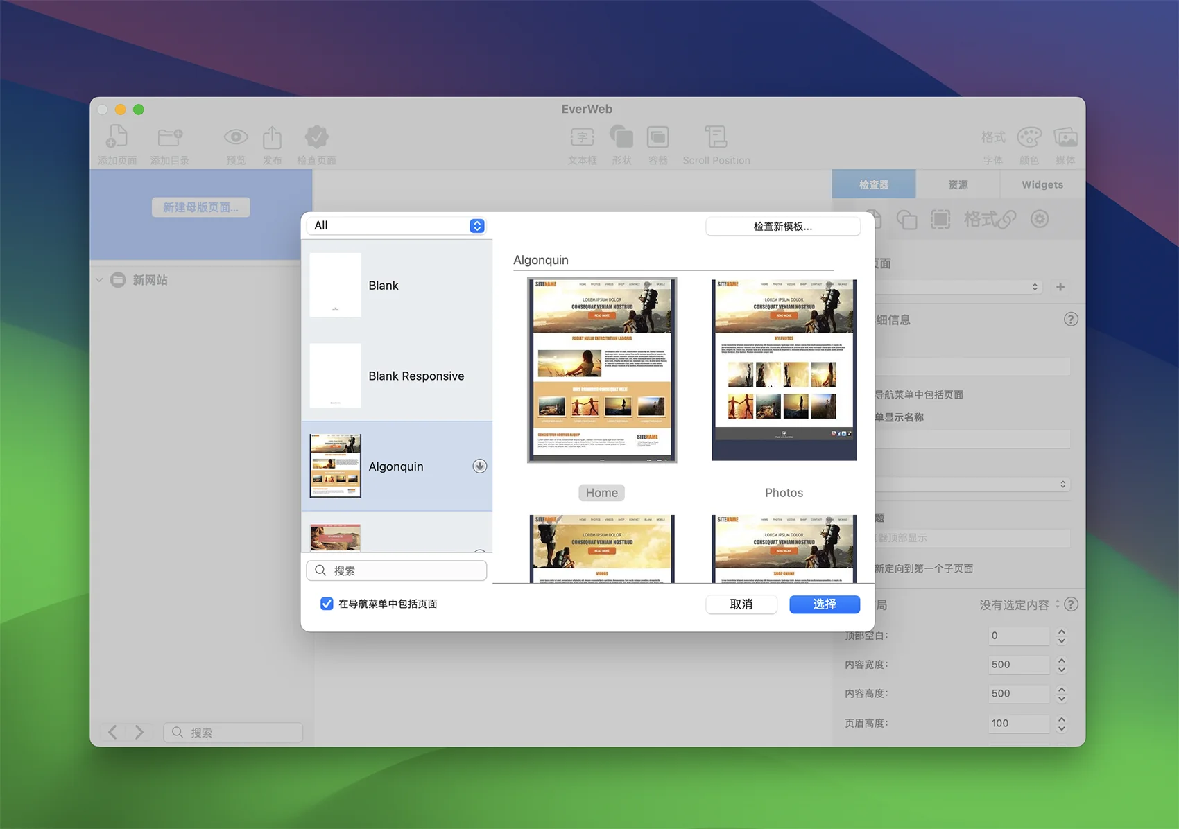Click the 取消 cancel button
1179x829 pixels.
741,604
